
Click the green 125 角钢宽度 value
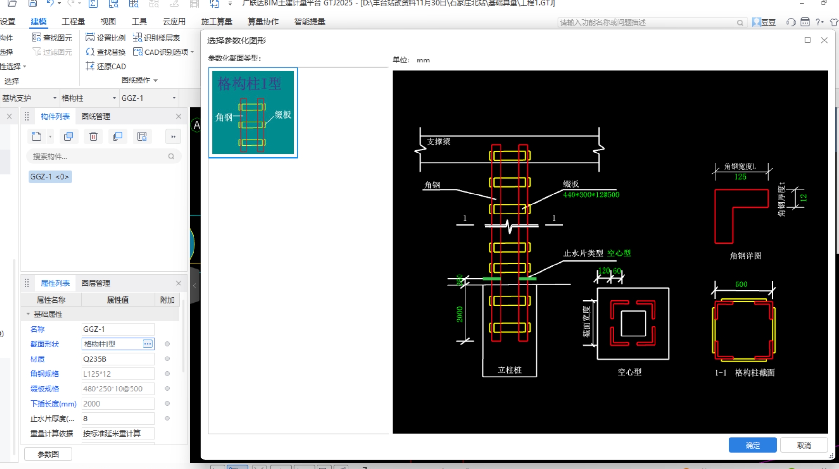(740, 177)
